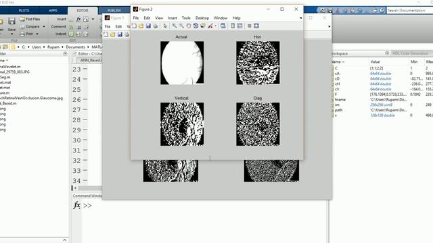
Task: Open View menu in Figure 2
Action: tap(159, 18)
